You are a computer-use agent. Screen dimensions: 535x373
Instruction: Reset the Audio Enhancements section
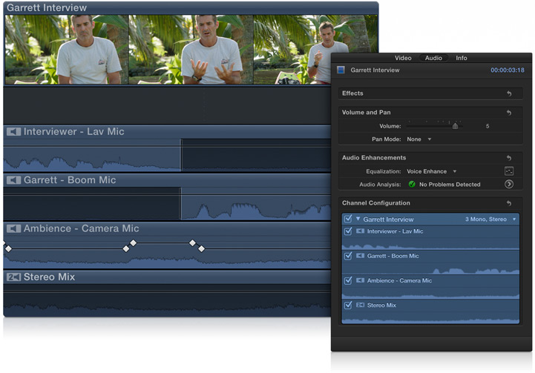(x=509, y=158)
